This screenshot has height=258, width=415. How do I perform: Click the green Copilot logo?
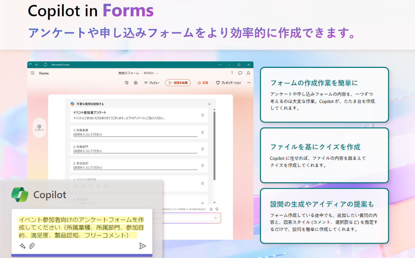point(20,195)
